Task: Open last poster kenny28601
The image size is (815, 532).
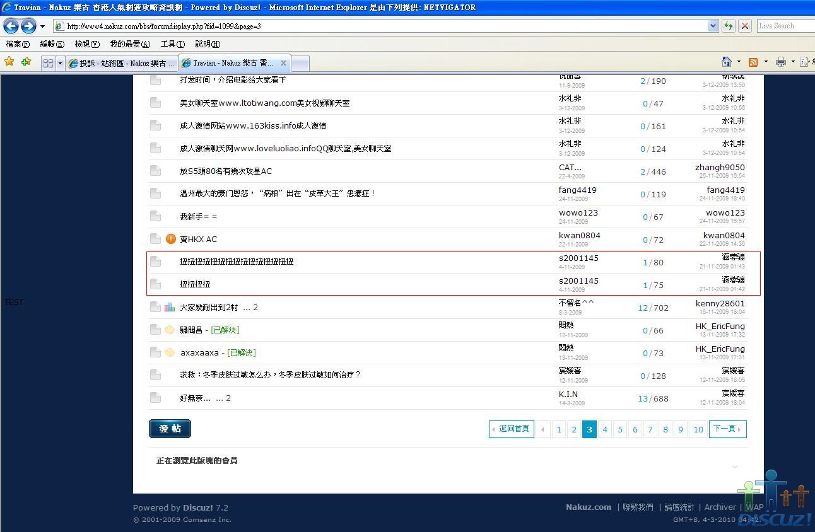Action: coord(720,303)
